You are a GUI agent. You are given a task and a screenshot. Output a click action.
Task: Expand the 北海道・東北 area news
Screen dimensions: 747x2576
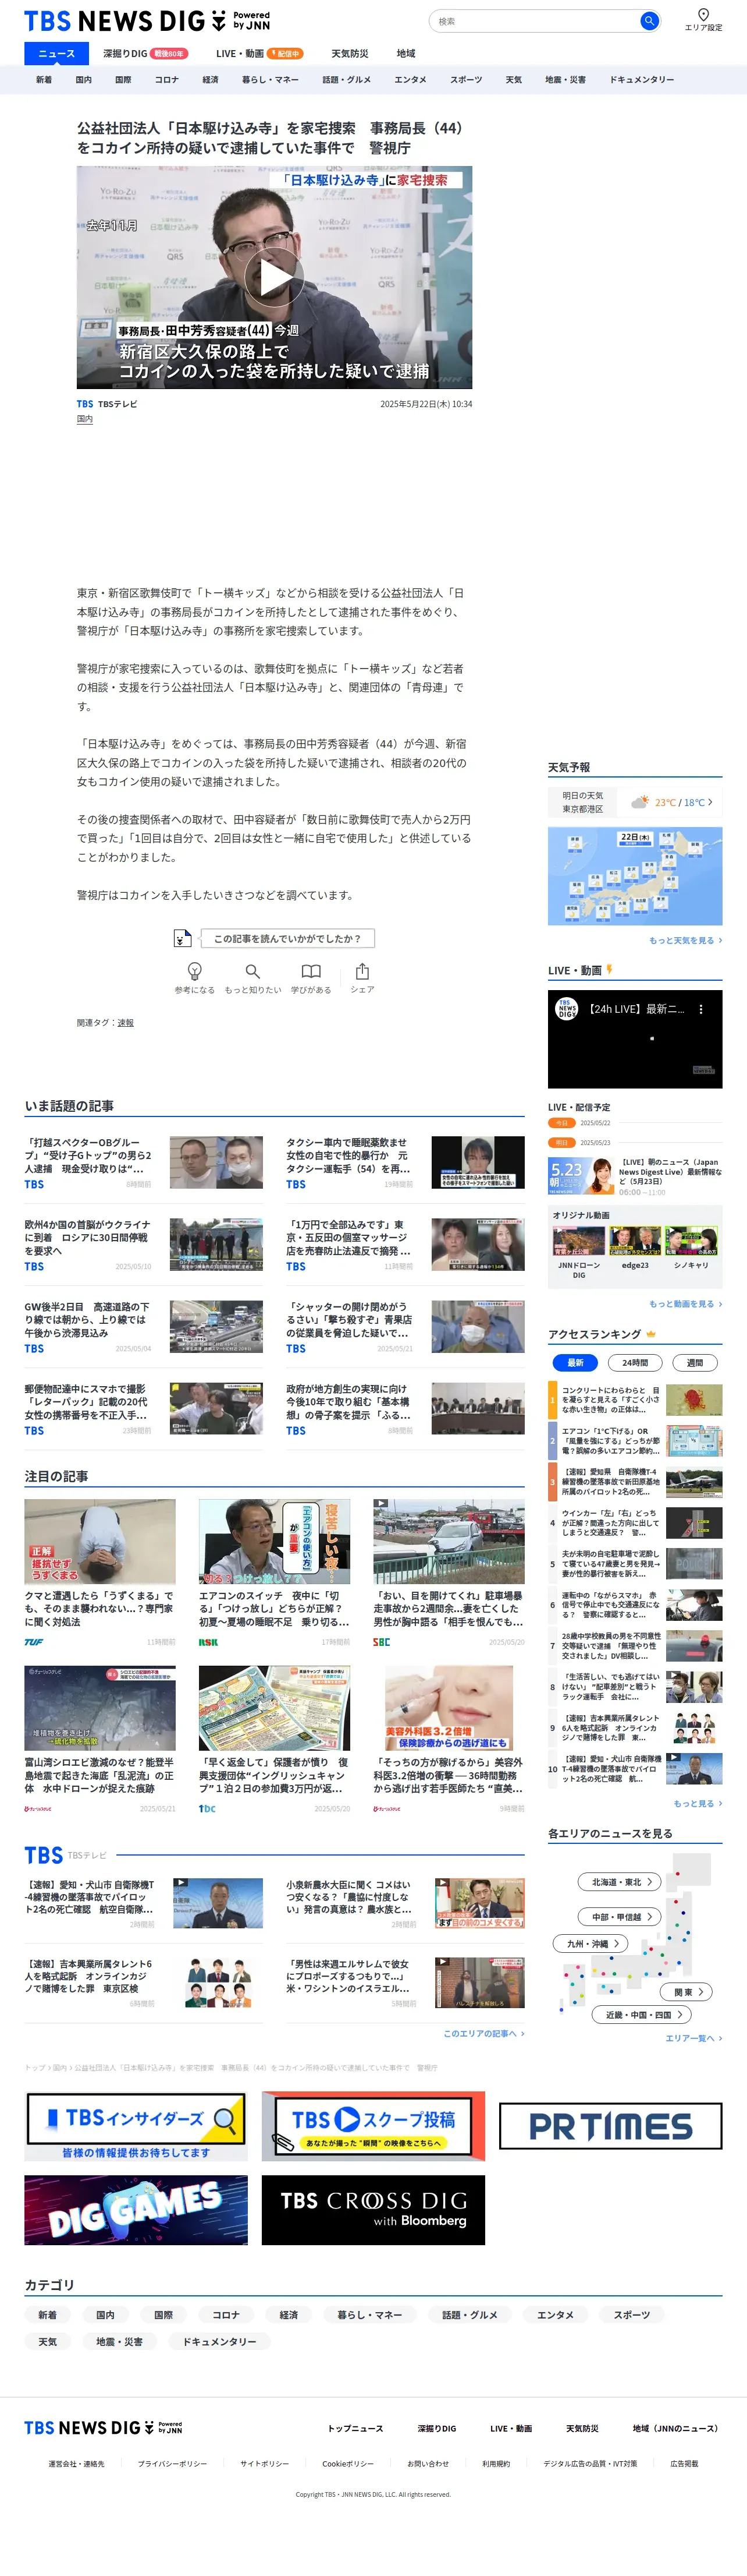(x=620, y=1881)
